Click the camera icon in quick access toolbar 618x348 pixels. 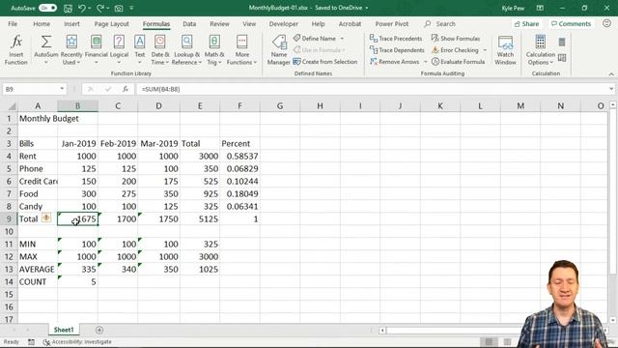pos(119,8)
